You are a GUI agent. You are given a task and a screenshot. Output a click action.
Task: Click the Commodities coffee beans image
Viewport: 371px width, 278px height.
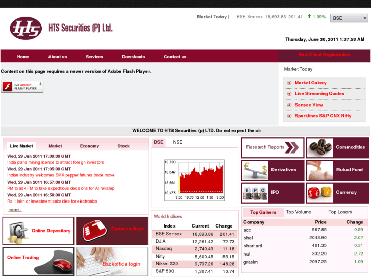pyautogui.click(x=320, y=147)
